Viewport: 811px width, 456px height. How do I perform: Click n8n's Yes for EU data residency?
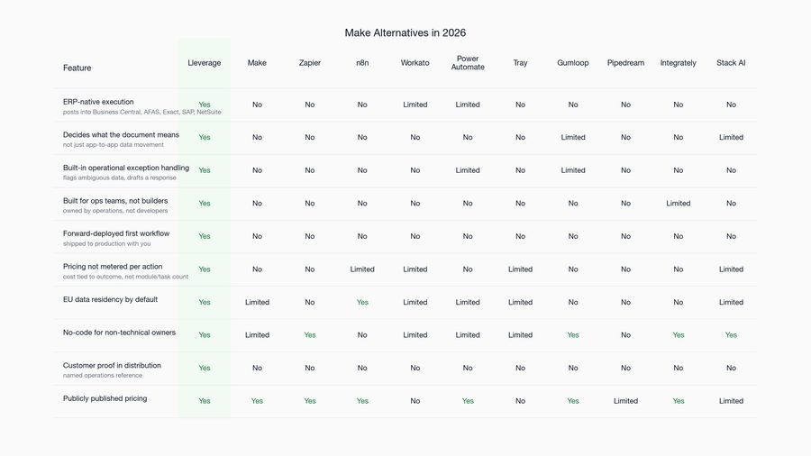(362, 303)
